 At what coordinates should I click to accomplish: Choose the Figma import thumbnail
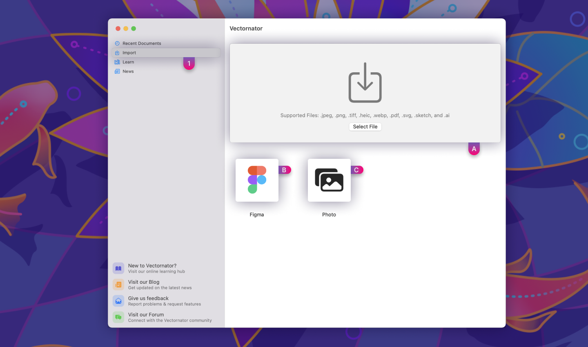257,180
